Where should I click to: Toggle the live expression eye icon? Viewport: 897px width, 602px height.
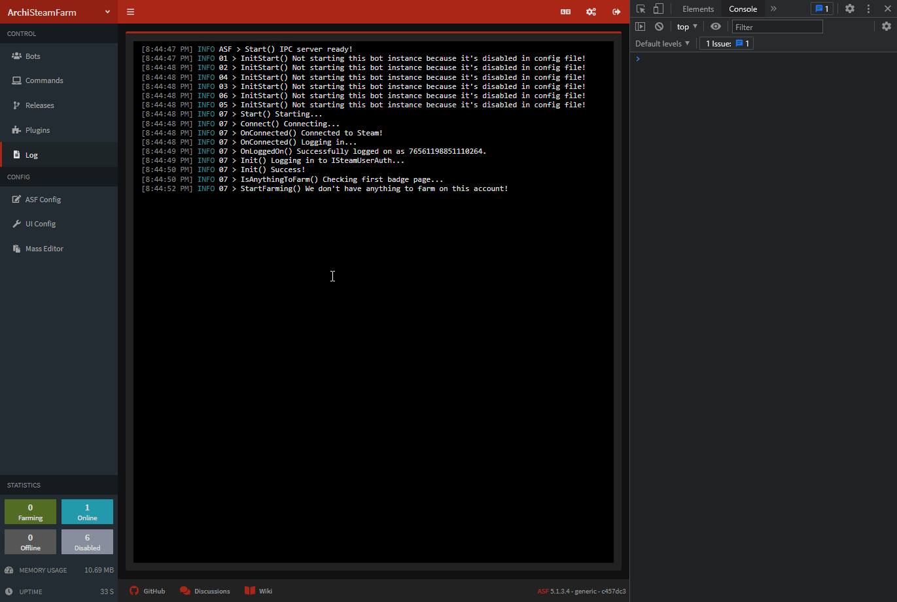[715, 26]
